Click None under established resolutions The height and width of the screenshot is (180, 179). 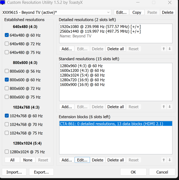[28, 160]
